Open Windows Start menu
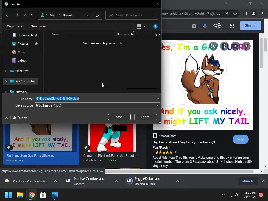The height and width of the screenshot is (201, 268). click(8, 195)
